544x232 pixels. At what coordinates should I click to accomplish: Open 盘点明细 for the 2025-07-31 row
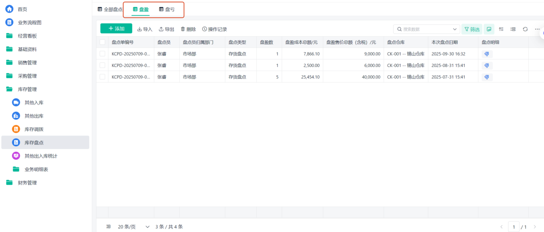487,77
